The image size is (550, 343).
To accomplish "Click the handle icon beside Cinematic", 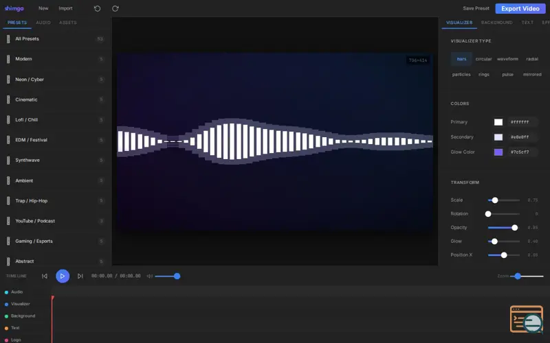I will [x=8, y=99].
